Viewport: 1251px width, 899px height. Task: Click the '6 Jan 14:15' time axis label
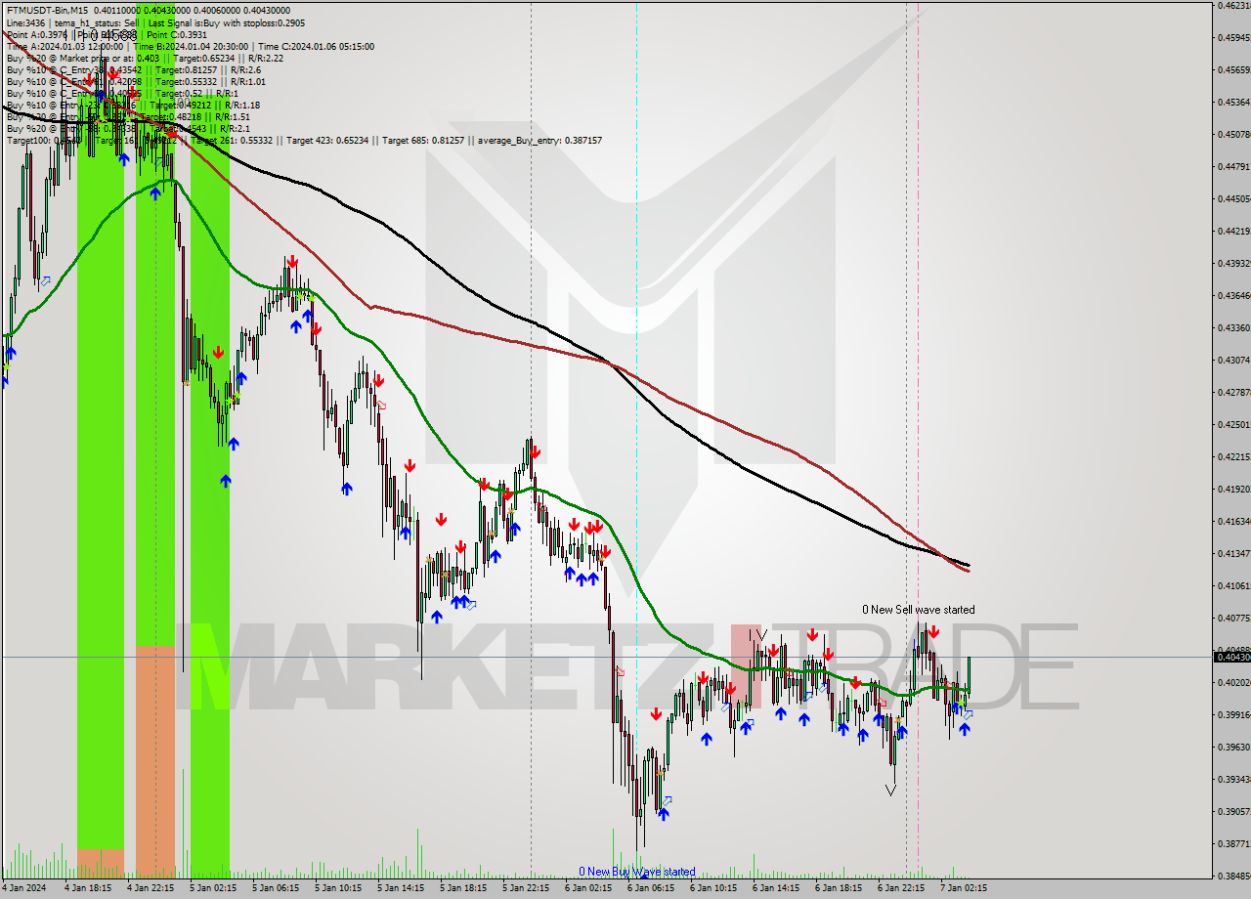coord(776,888)
